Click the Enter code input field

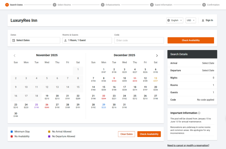tap(139, 40)
